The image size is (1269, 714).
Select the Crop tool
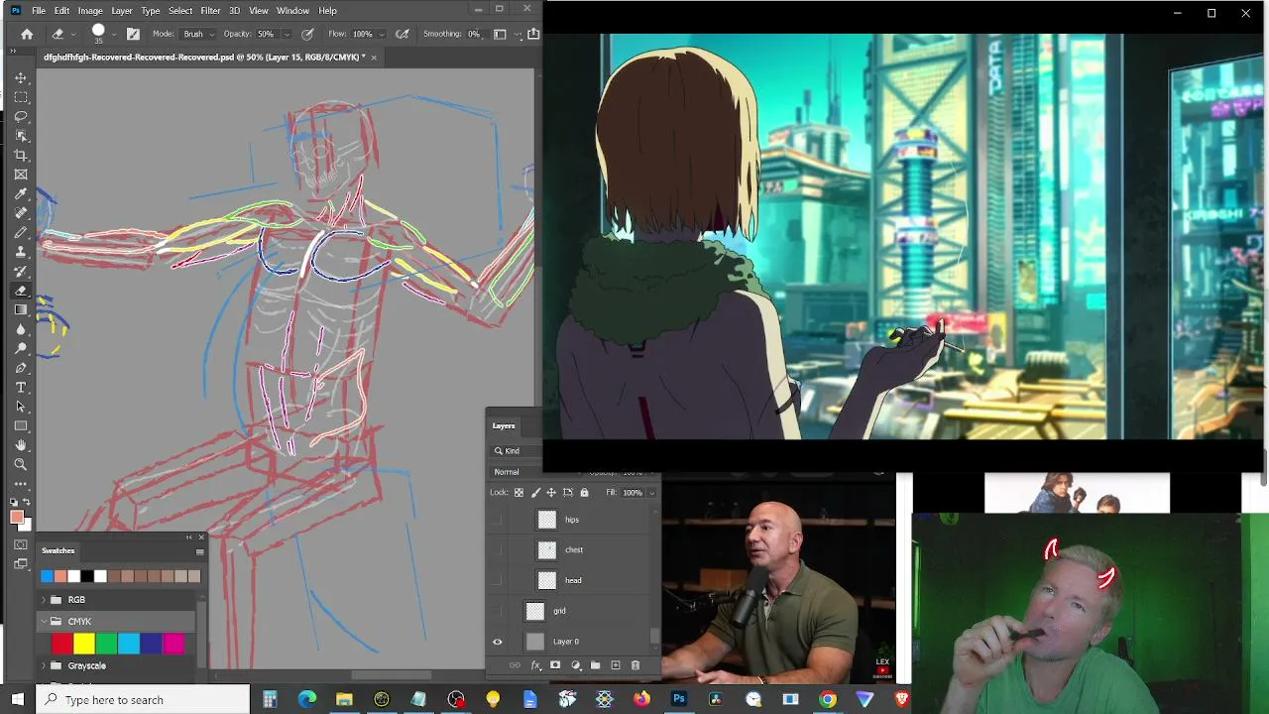[21, 155]
